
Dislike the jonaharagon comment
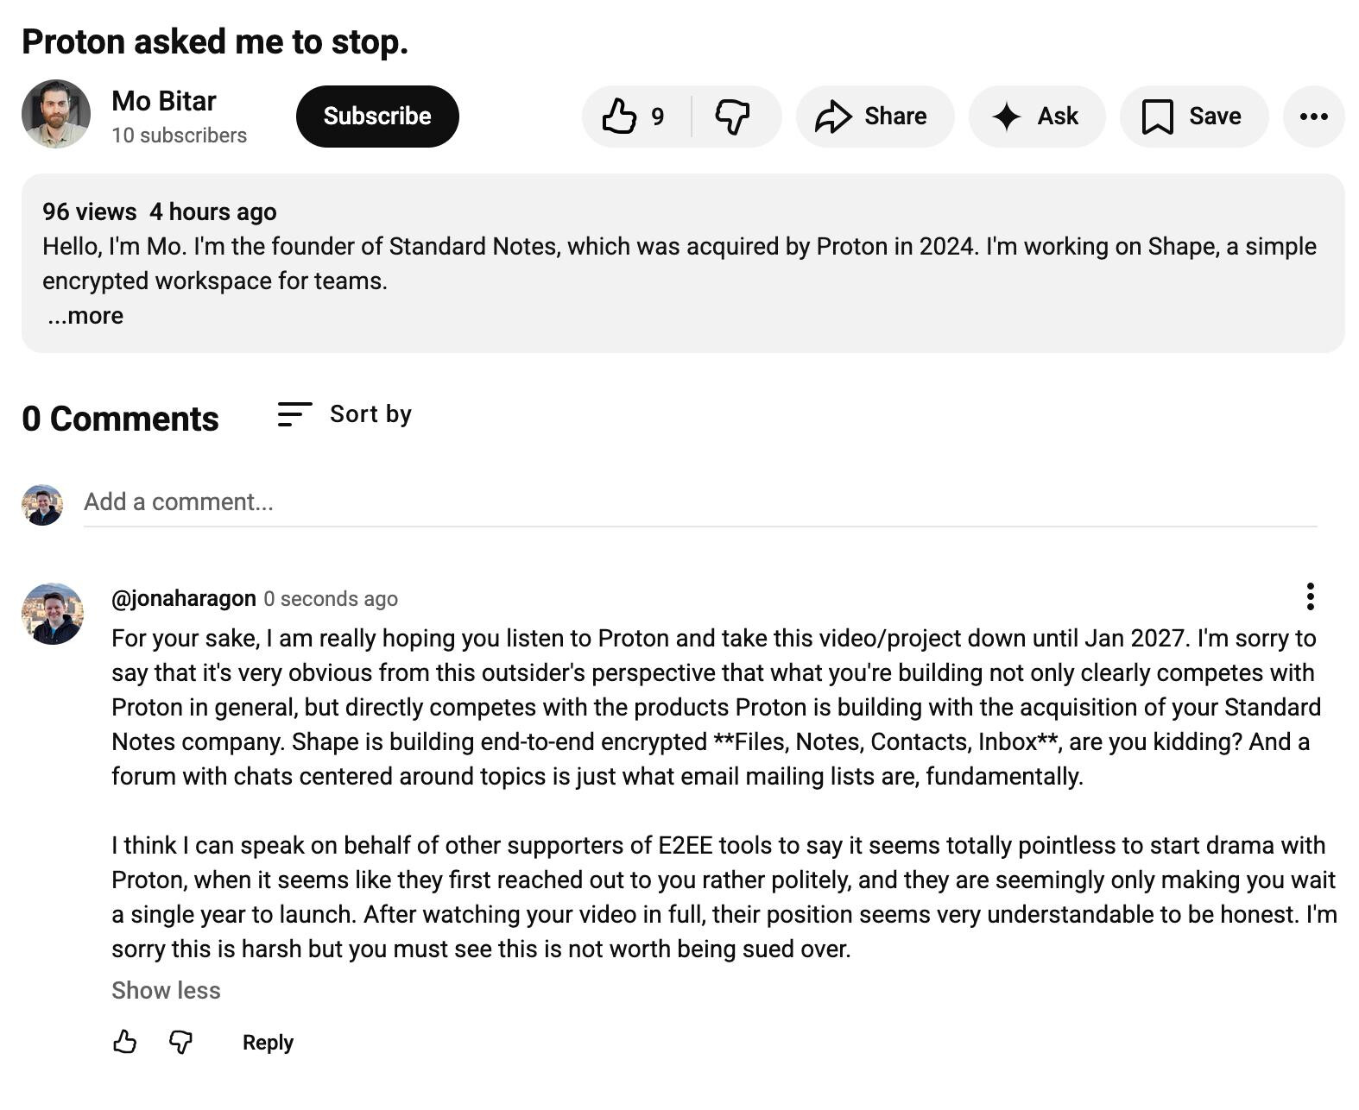click(x=180, y=1042)
